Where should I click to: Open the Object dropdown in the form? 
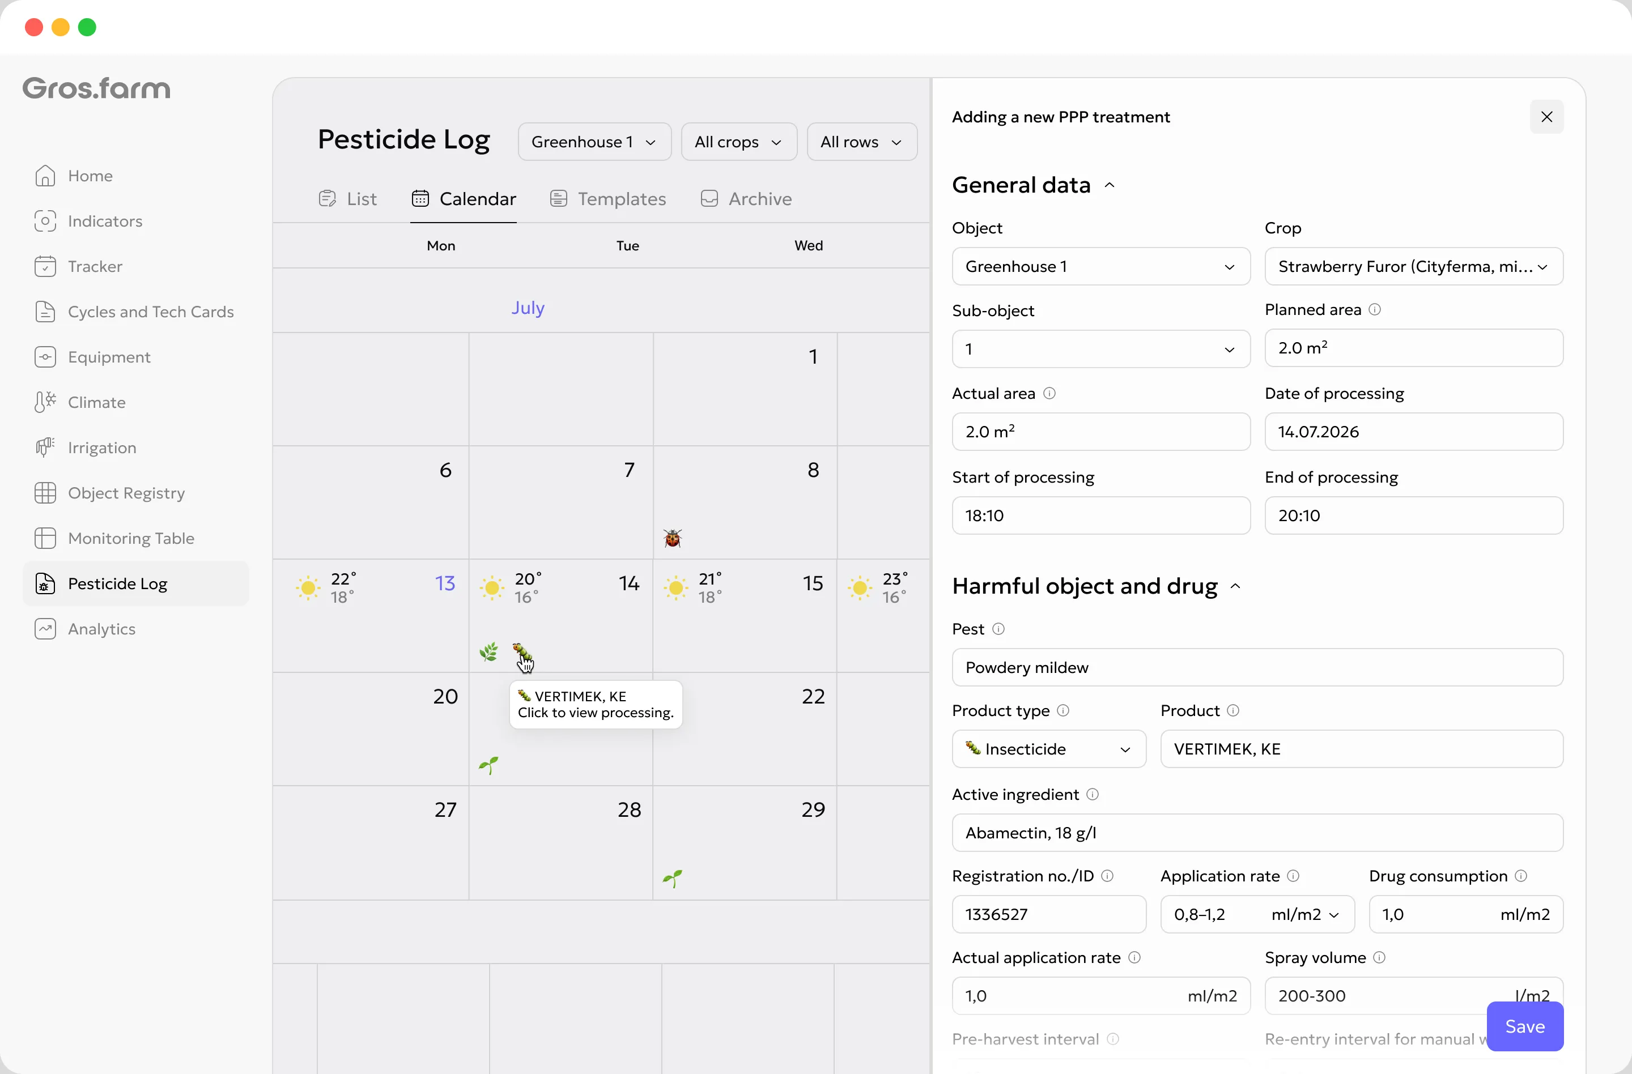1101,267
